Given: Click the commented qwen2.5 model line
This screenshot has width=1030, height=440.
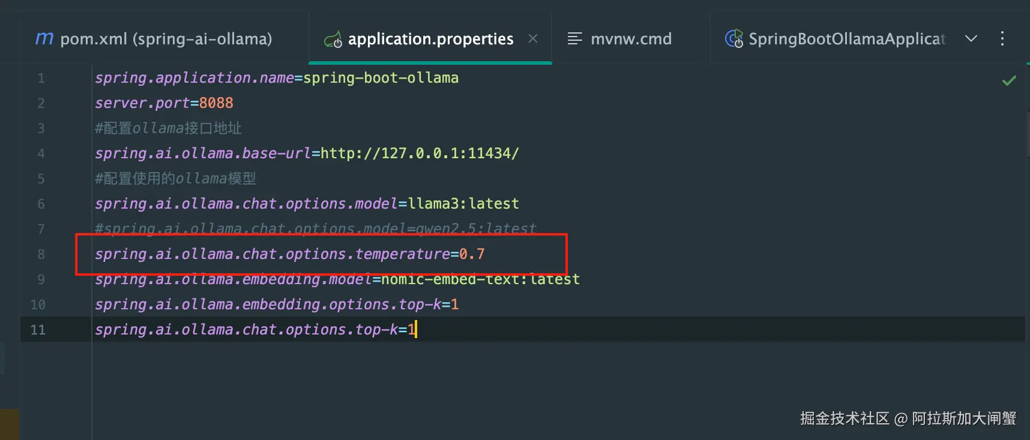Looking at the screenshot, I should click(x=316, y=228).
